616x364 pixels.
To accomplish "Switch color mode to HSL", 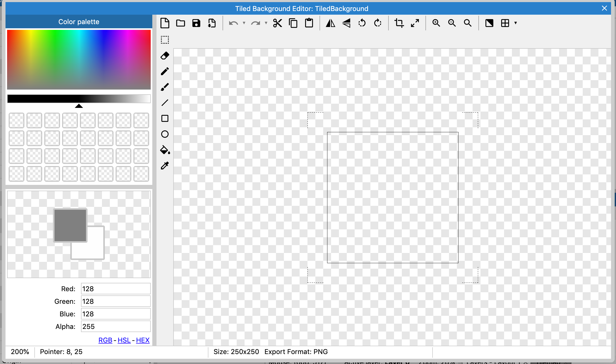I will point(124,340).
